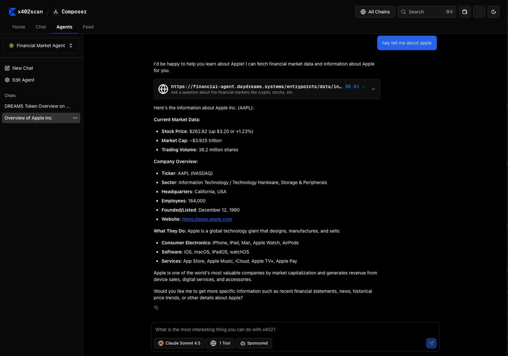508x356 pixels.
Task: Click the tool URL financial-agent.daydreams.systems text
Action: coord(256,87)
